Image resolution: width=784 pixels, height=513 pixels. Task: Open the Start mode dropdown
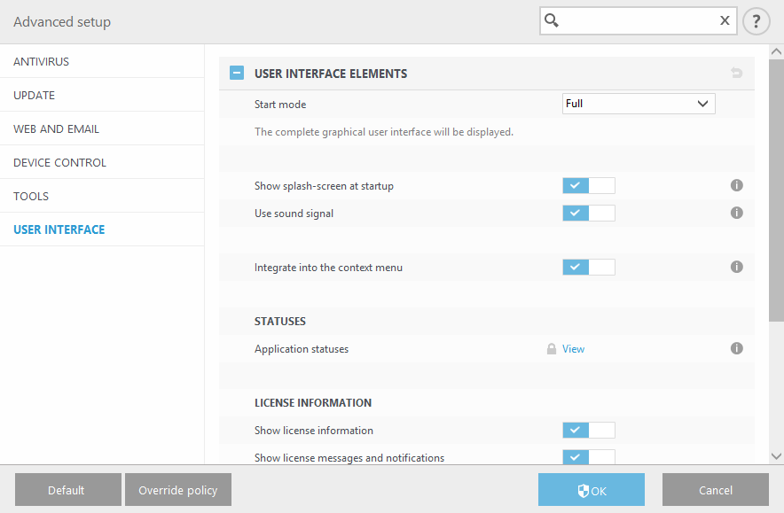pyautogui.click(x=639, y=104)
